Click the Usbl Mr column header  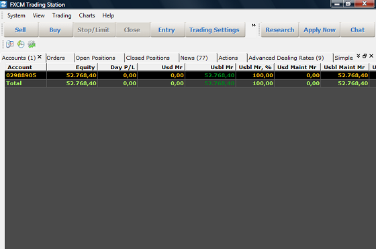pyautogui.click(x=211, y=67)
